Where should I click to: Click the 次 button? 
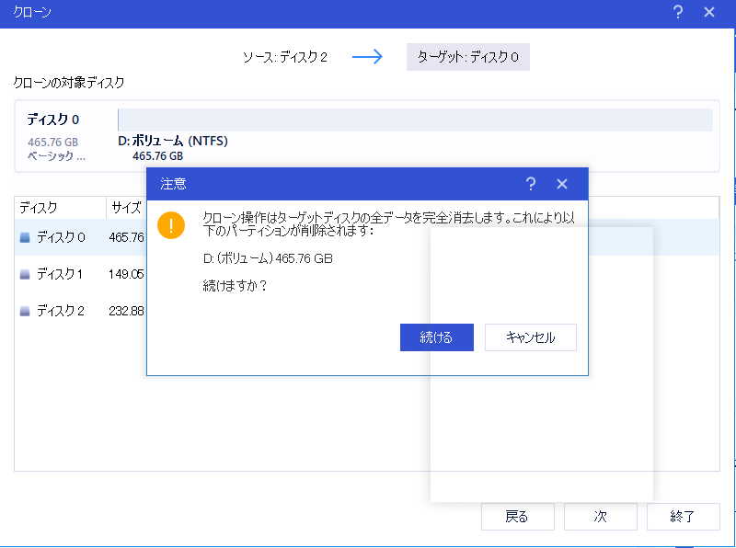point(600,517)
